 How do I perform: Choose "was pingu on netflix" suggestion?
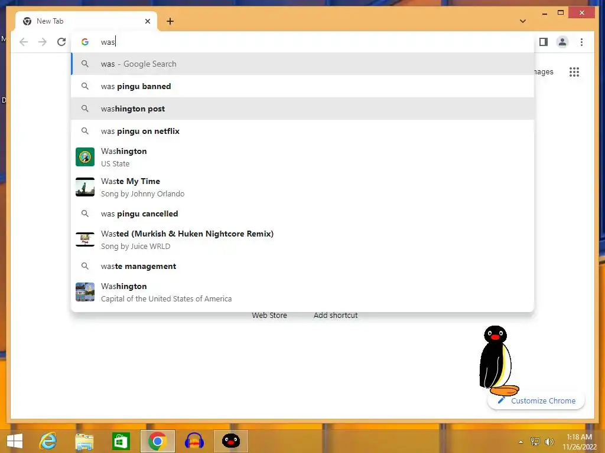click(303, 131)
